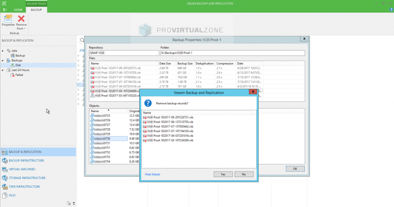Click the Hide Details link
Screen dimensions: 394x207
(x=152, y=174)
